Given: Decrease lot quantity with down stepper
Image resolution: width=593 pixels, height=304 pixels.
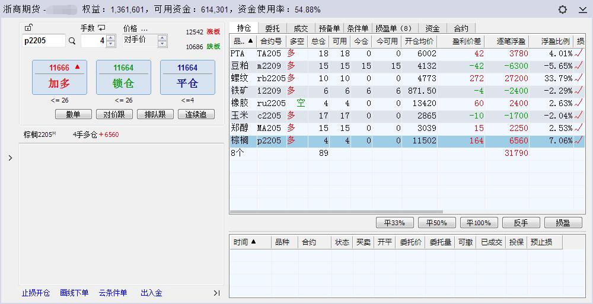Looking at the screenshot, I should (x=111, y=44).
